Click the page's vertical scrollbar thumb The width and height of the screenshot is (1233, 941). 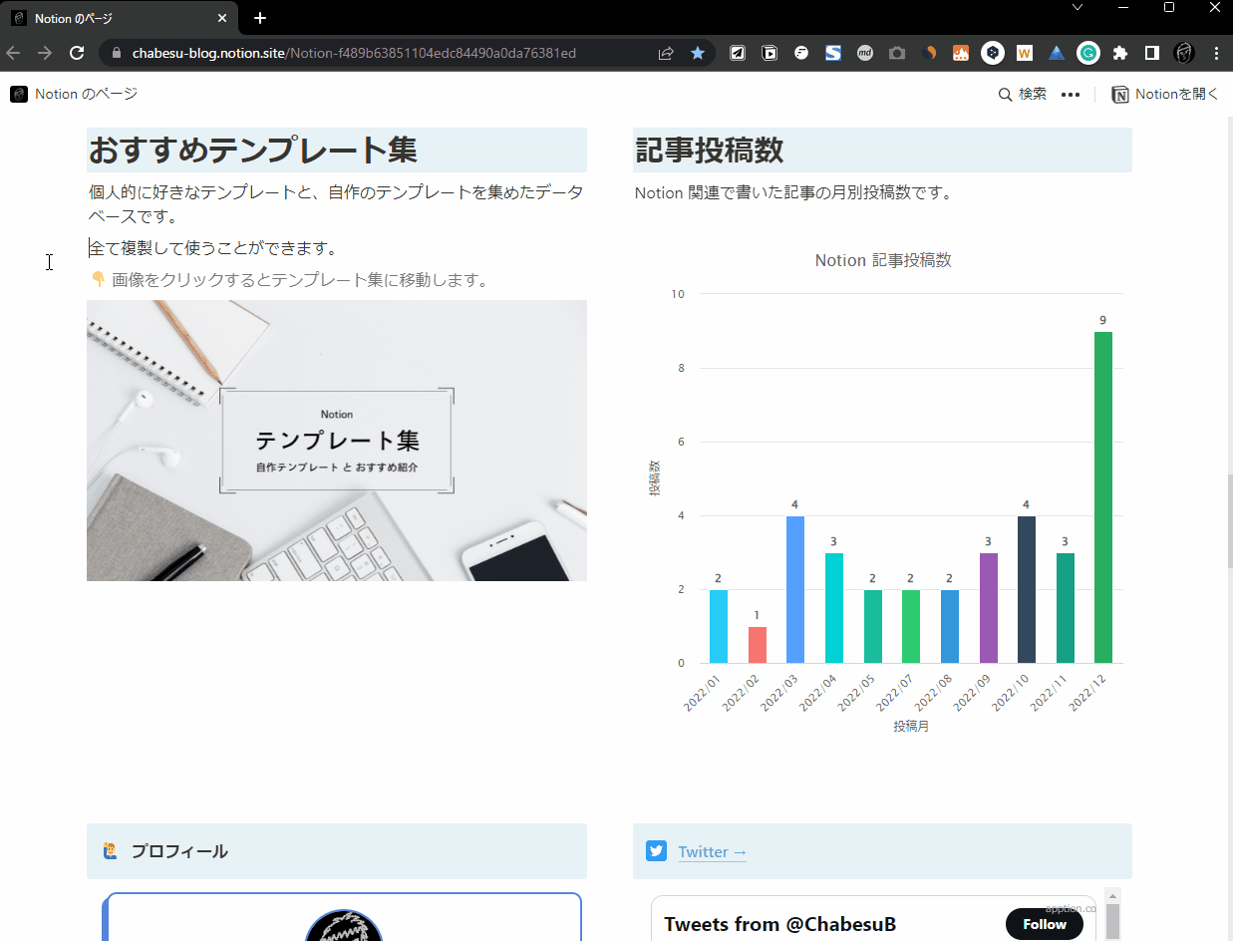coord(1228,520)
